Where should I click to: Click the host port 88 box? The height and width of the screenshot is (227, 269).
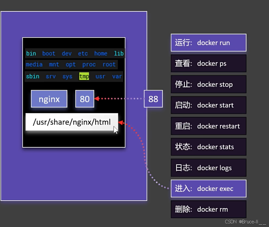click(153, 99)
